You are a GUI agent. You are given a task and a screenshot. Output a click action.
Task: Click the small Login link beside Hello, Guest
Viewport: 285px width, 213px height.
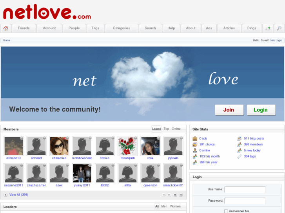coord(279,40)
